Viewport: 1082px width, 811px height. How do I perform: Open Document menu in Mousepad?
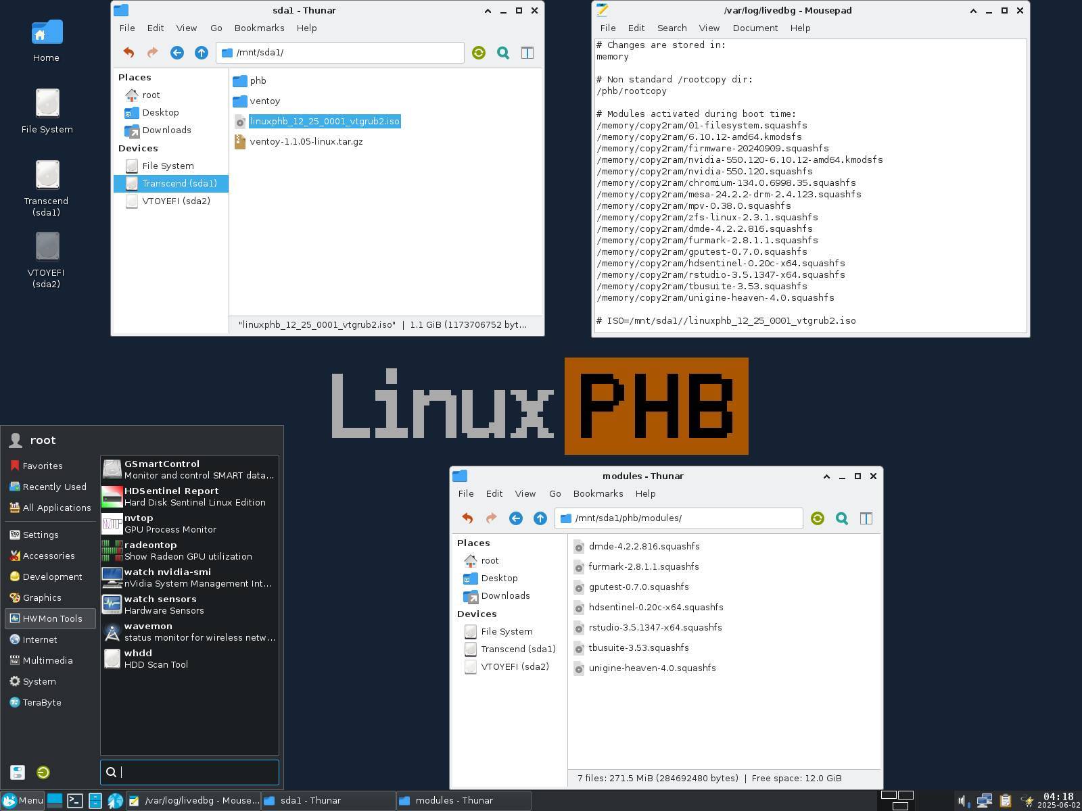[755, 28]
